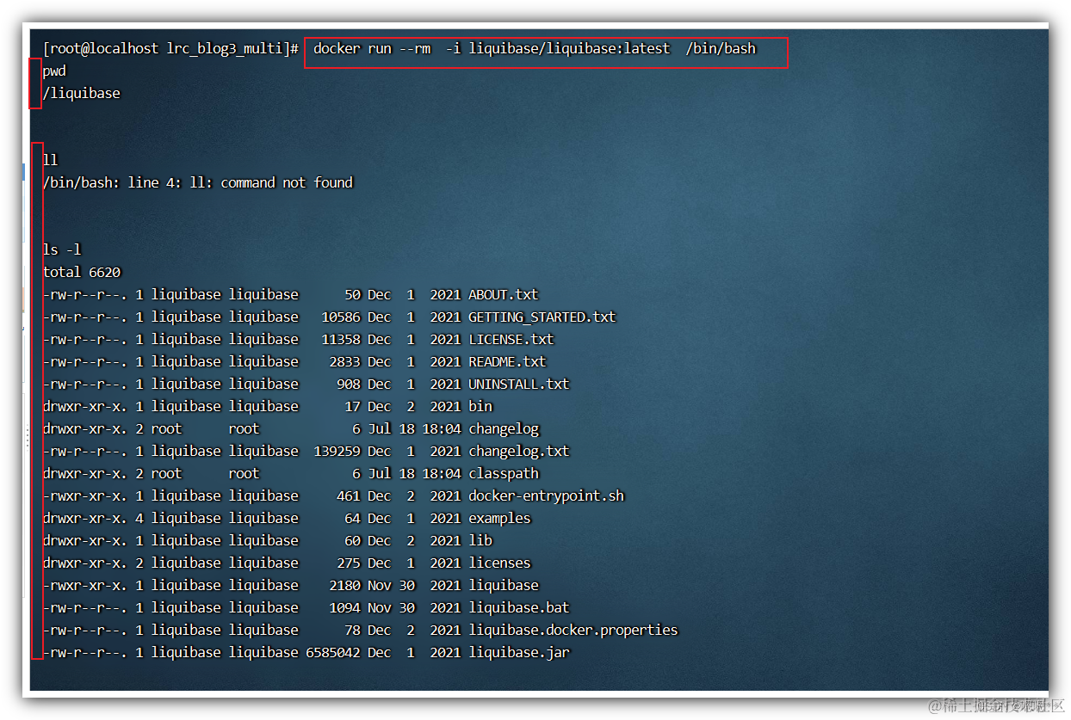Click the file size 275
1071x720 pixels.
[x=349, y=563]
